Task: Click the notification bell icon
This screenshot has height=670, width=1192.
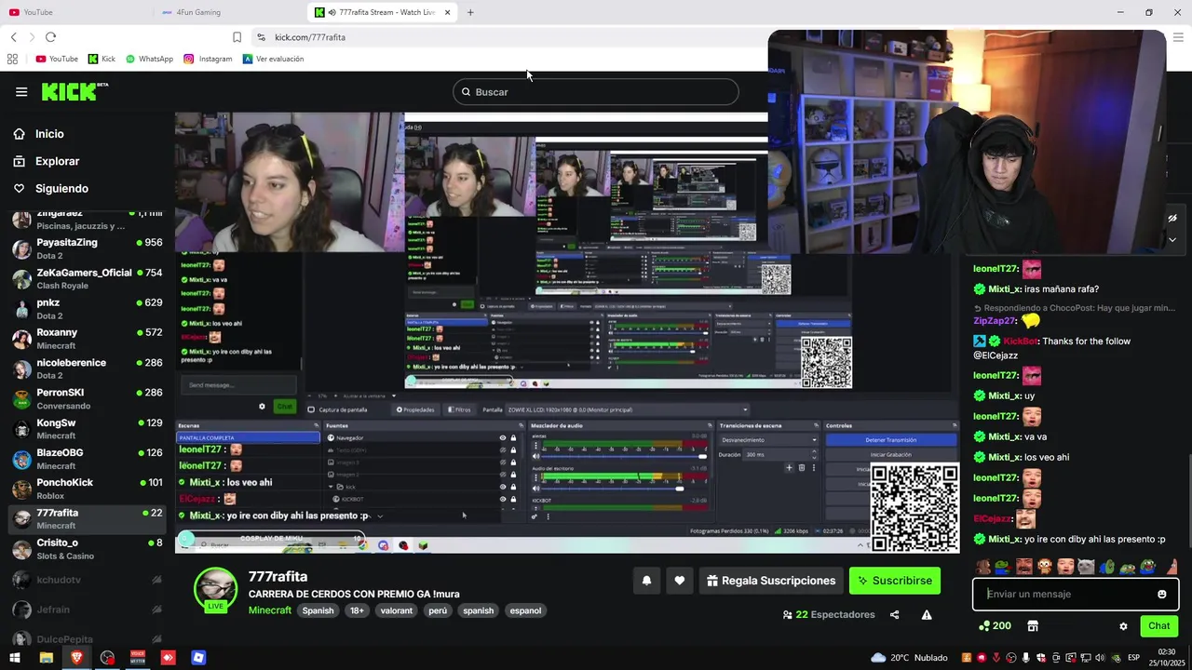Action: [x=646, y=581]
